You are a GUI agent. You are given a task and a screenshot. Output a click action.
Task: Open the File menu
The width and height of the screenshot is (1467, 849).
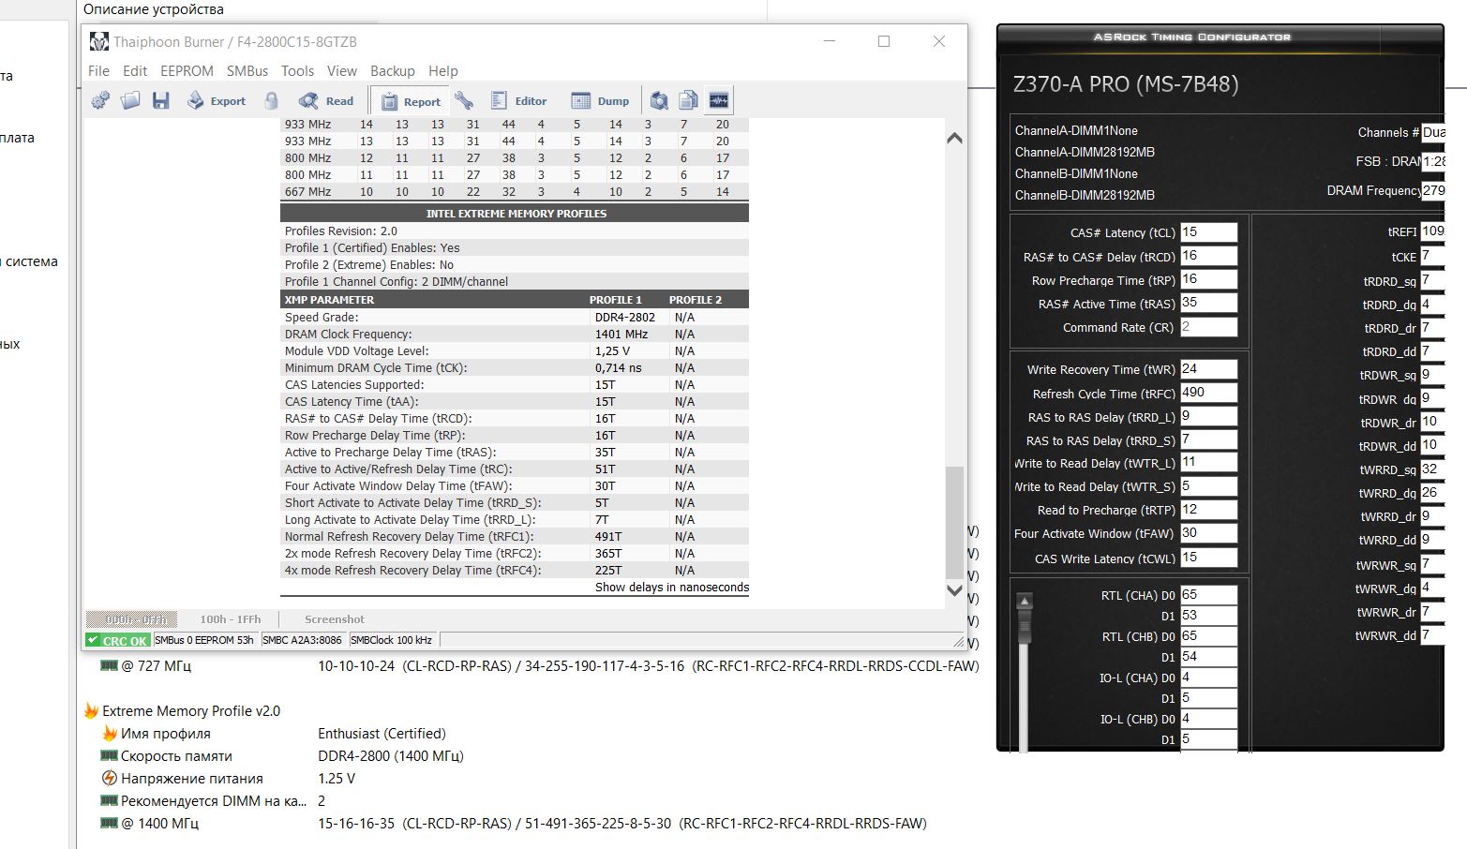(98, 71)
